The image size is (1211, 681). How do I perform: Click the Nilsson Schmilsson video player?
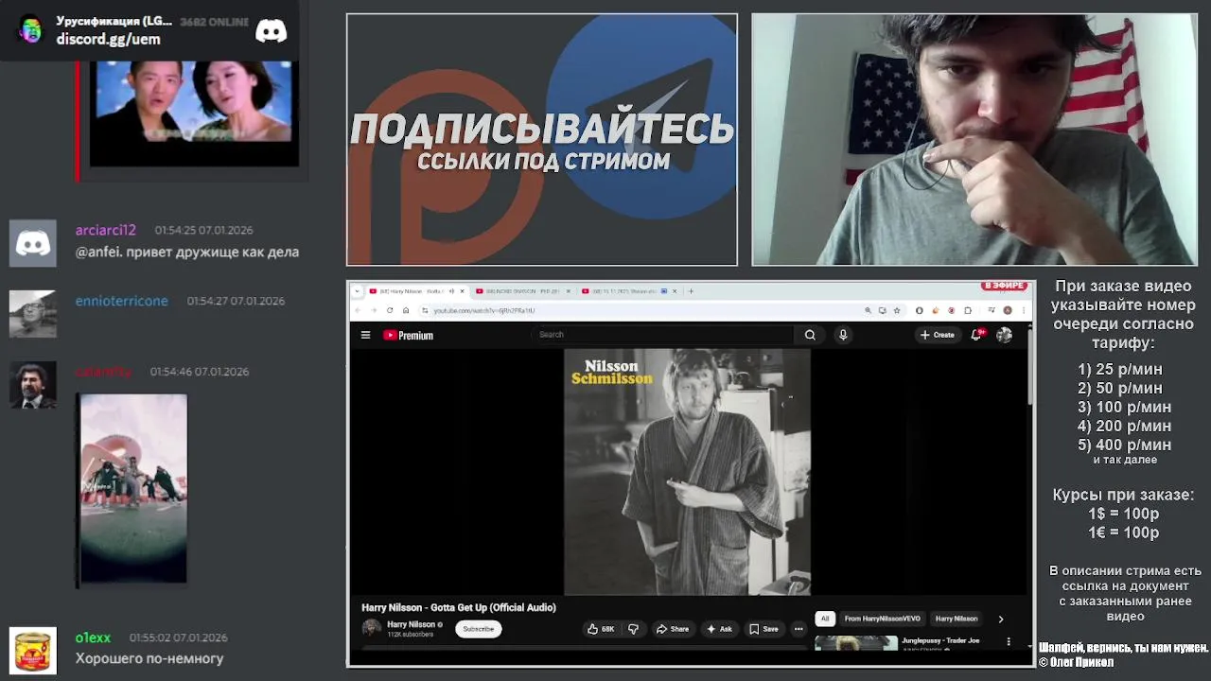pyautogui.click(x=688, y=472)
